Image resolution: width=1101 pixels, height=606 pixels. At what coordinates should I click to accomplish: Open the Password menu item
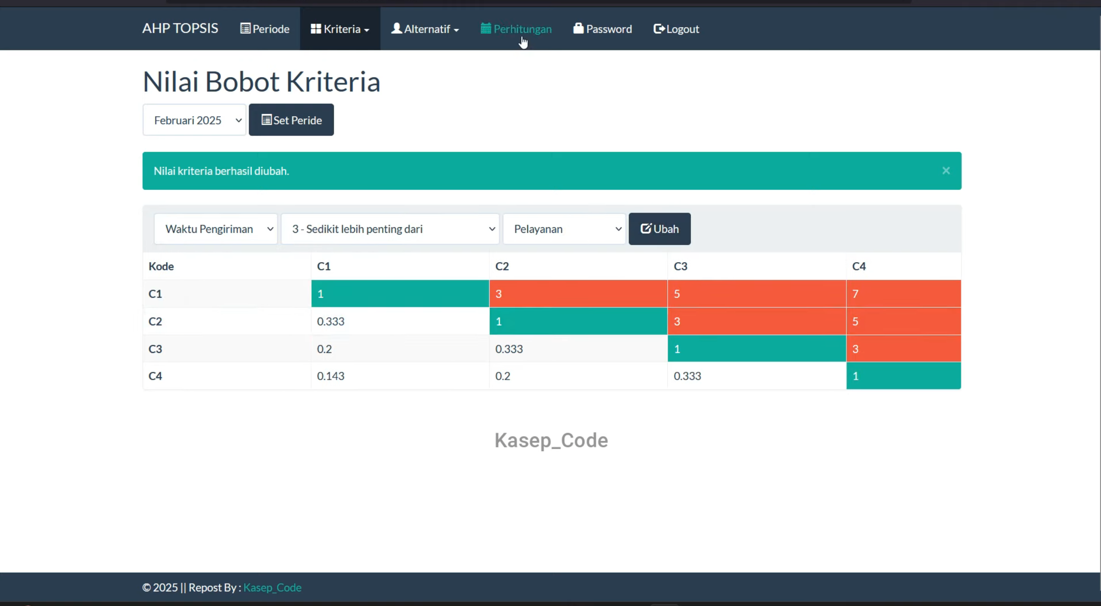click(602, 28)
